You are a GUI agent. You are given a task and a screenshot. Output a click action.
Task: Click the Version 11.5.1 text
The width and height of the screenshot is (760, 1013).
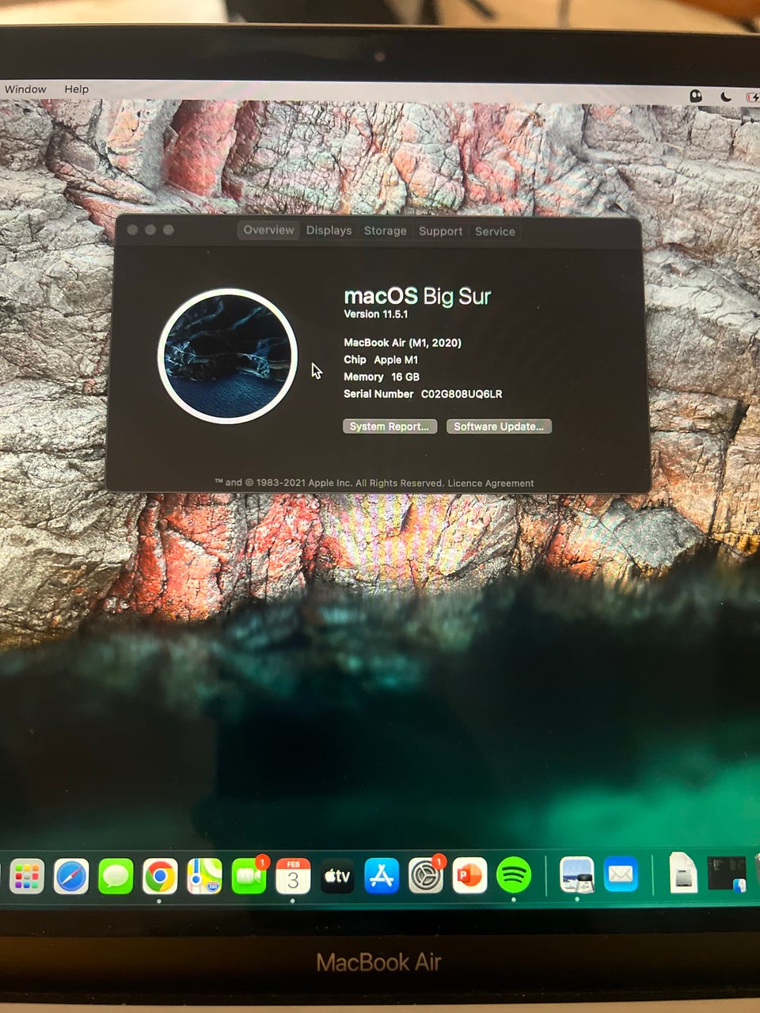pyautogui.click(x=376, y=314)
